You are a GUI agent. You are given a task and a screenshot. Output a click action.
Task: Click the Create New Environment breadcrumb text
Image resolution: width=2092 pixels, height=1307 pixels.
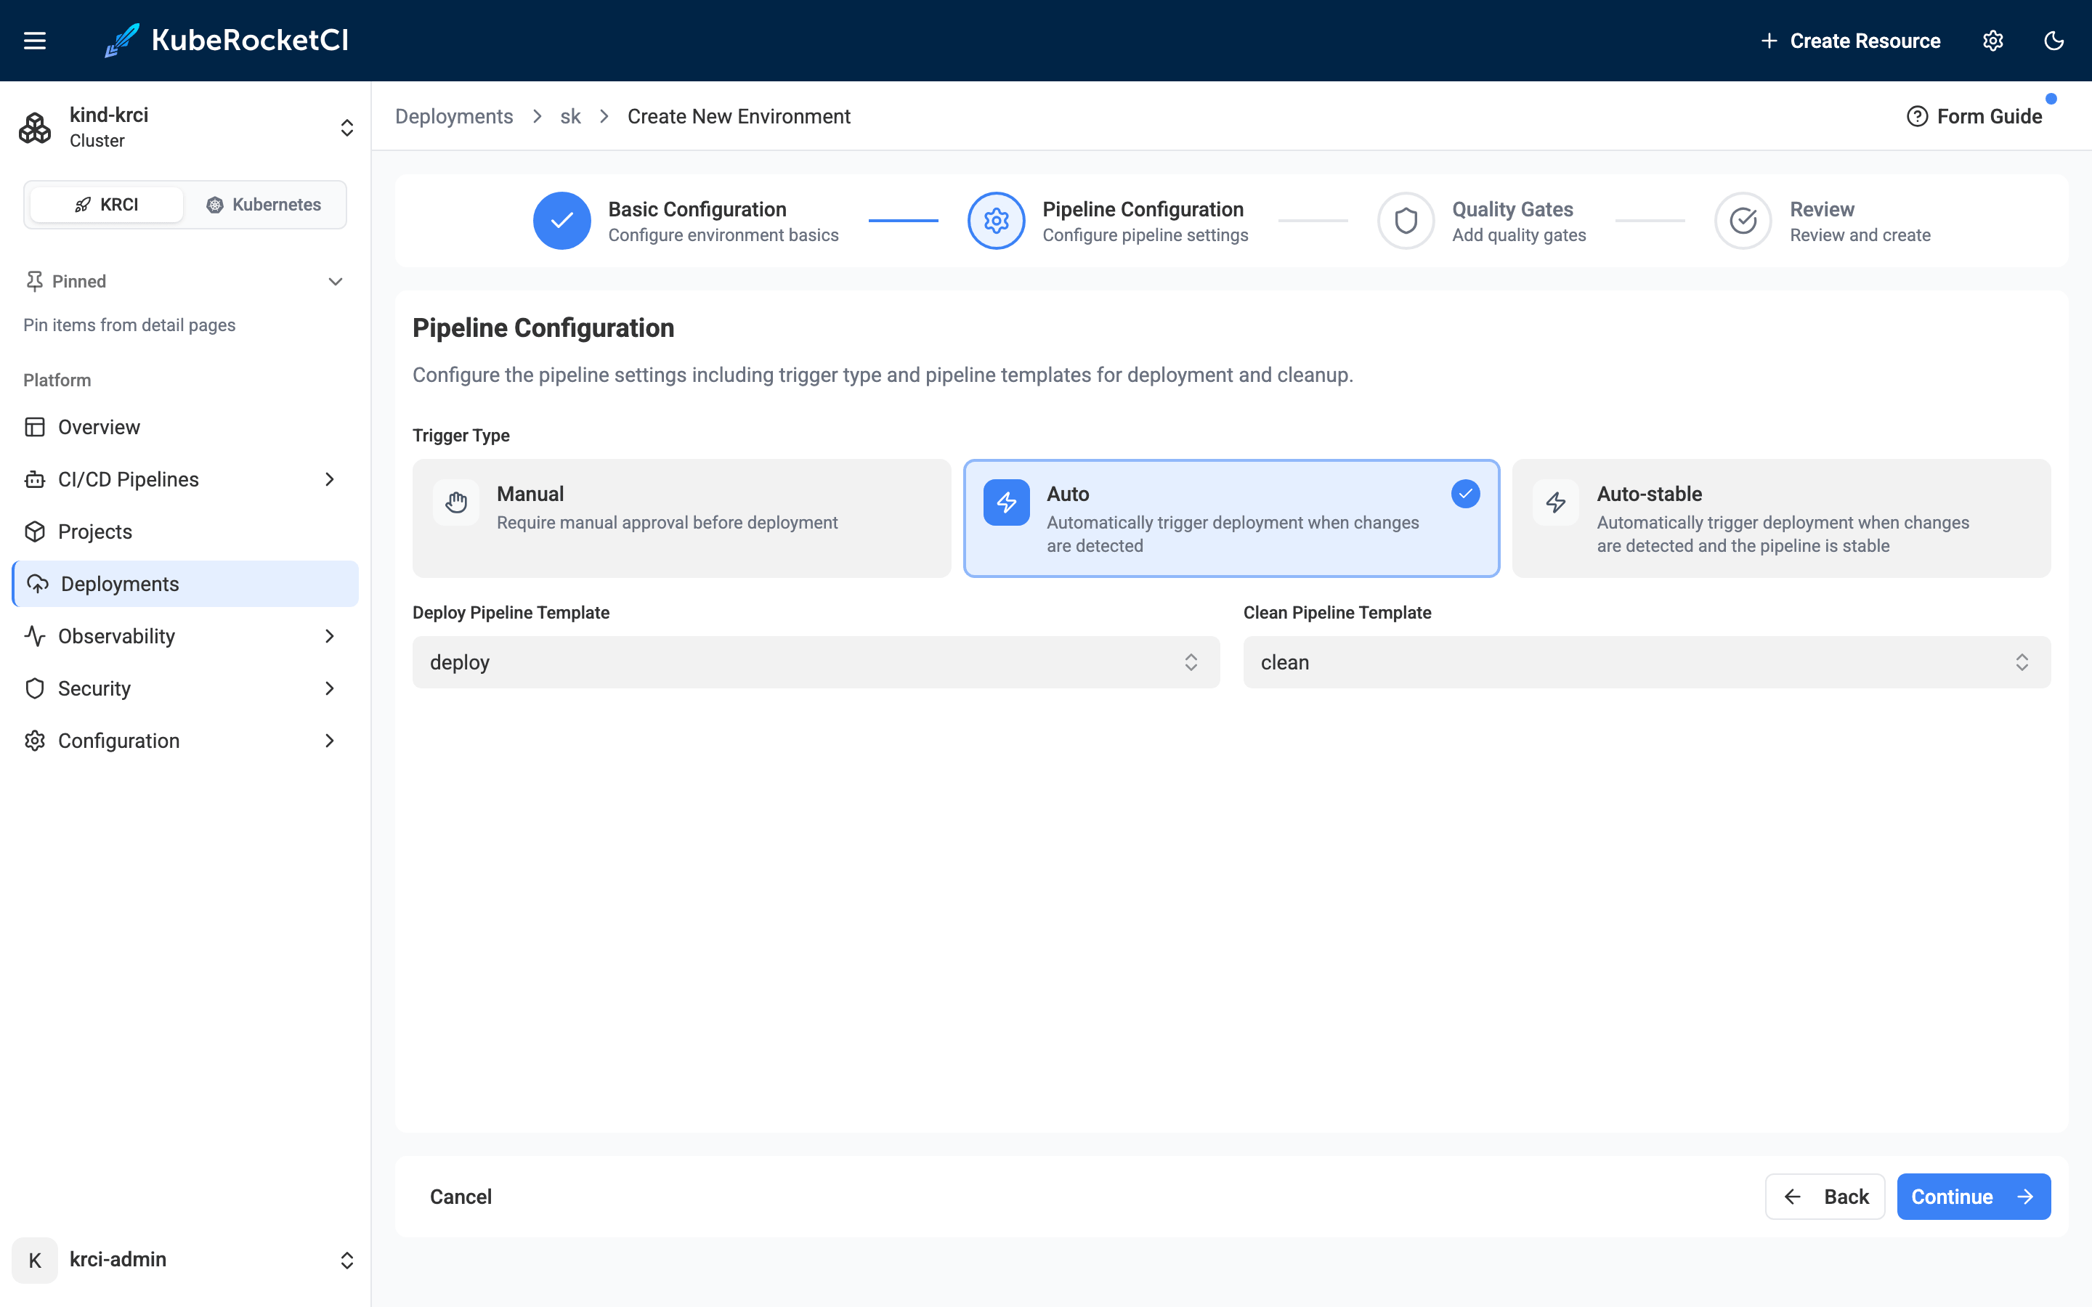click(739, 117)
